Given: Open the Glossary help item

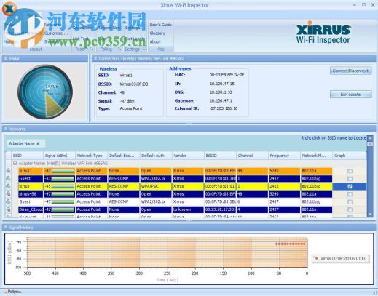Looking at the screenshot, I should click(157, 33).
